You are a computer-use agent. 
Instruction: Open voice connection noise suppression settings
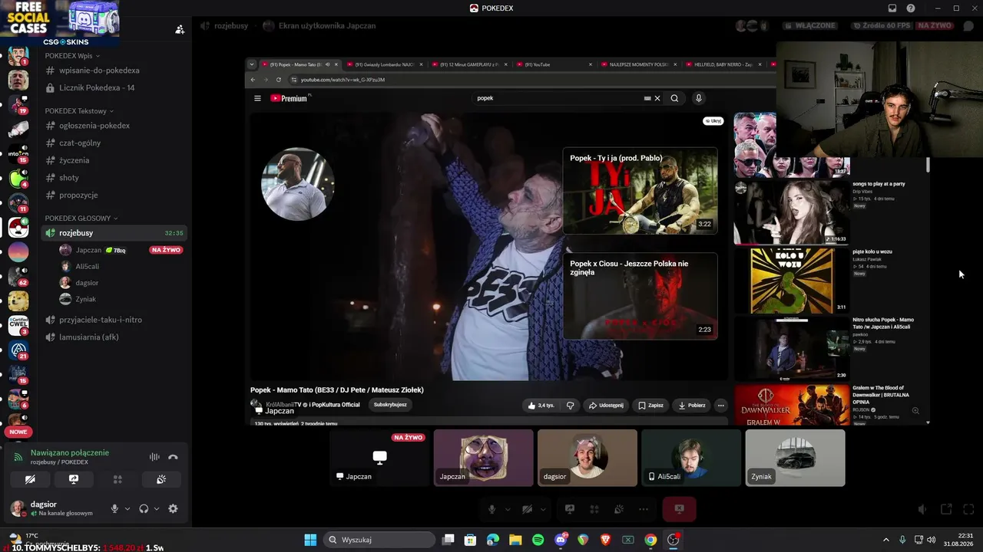[x=154, y=457]
